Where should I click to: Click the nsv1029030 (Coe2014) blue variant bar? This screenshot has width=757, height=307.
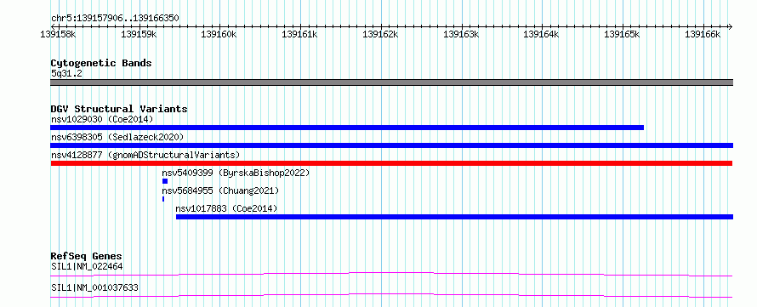point(347,128)
